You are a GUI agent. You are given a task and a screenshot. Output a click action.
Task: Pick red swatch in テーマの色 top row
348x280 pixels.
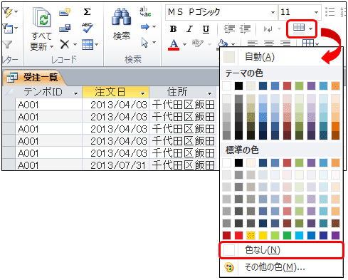pos(287,85)
